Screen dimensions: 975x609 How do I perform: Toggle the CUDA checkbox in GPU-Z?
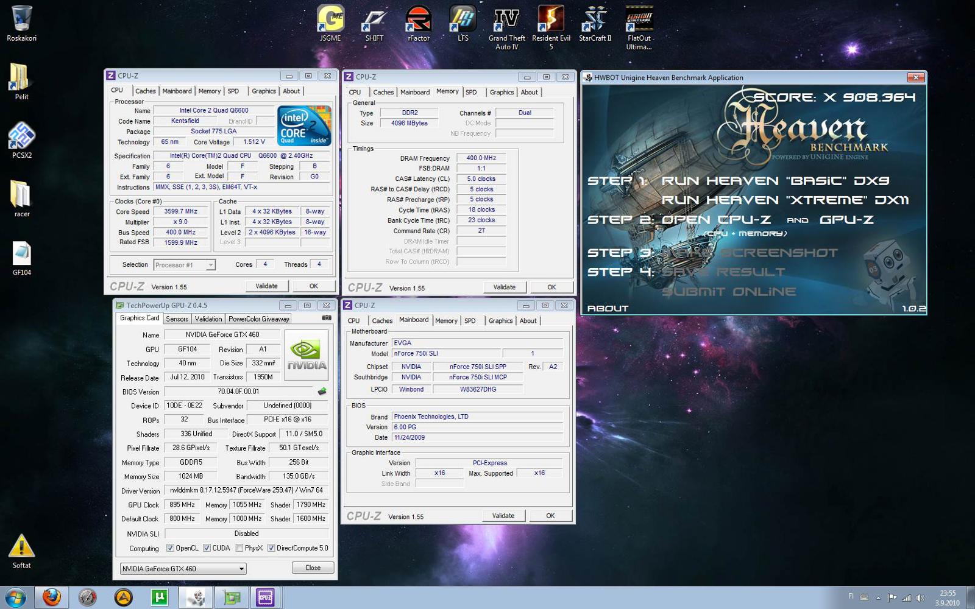(207, 548)
